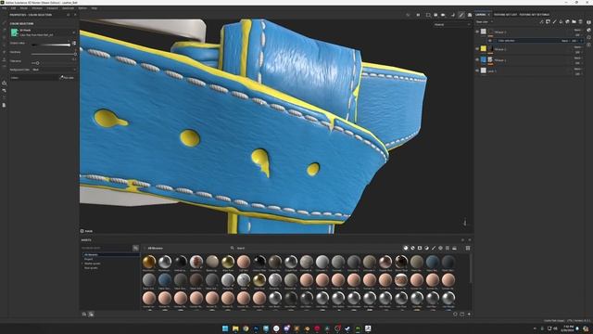
Task: Click the Delete layer trash icon
Action: click(x=581, y=22)
